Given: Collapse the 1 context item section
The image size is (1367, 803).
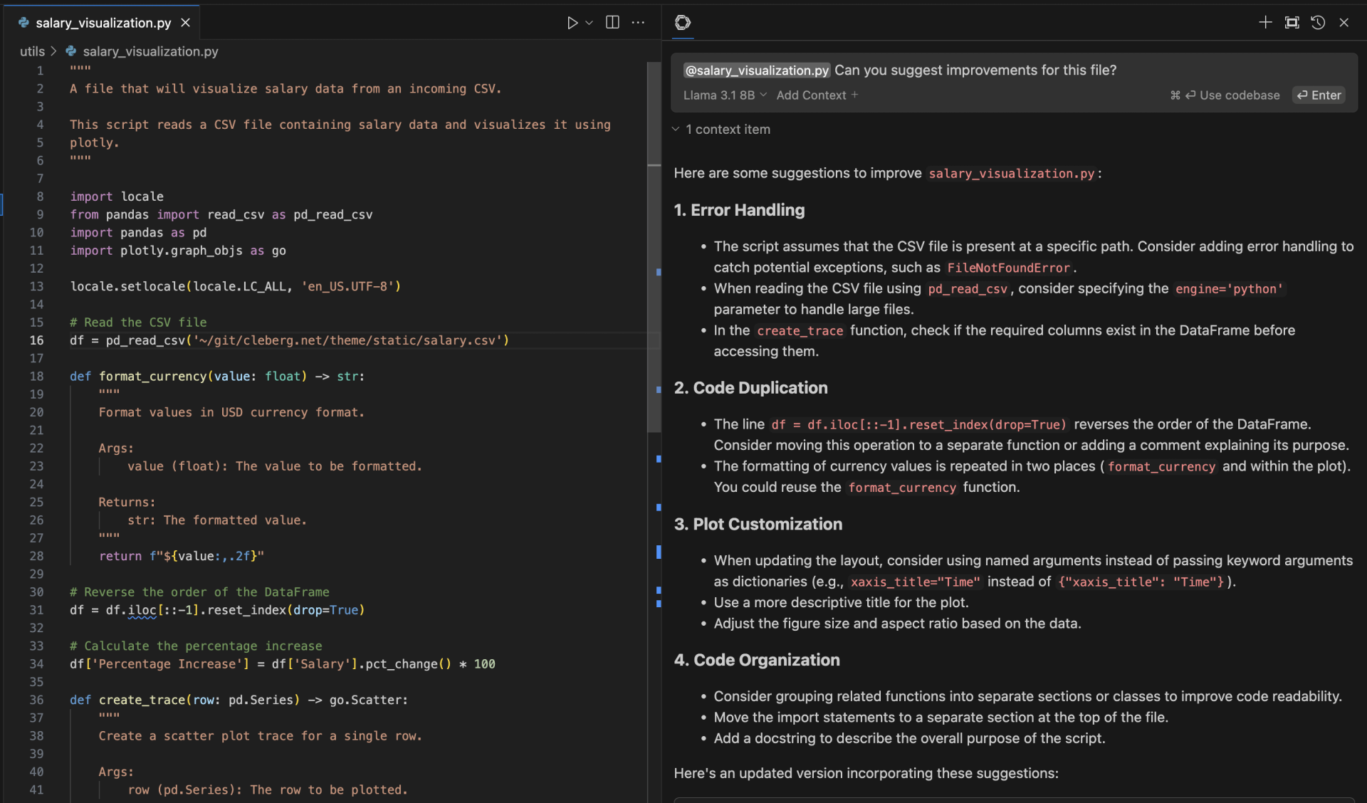Looking at the screenshot, I should click(x=675, y=129).
